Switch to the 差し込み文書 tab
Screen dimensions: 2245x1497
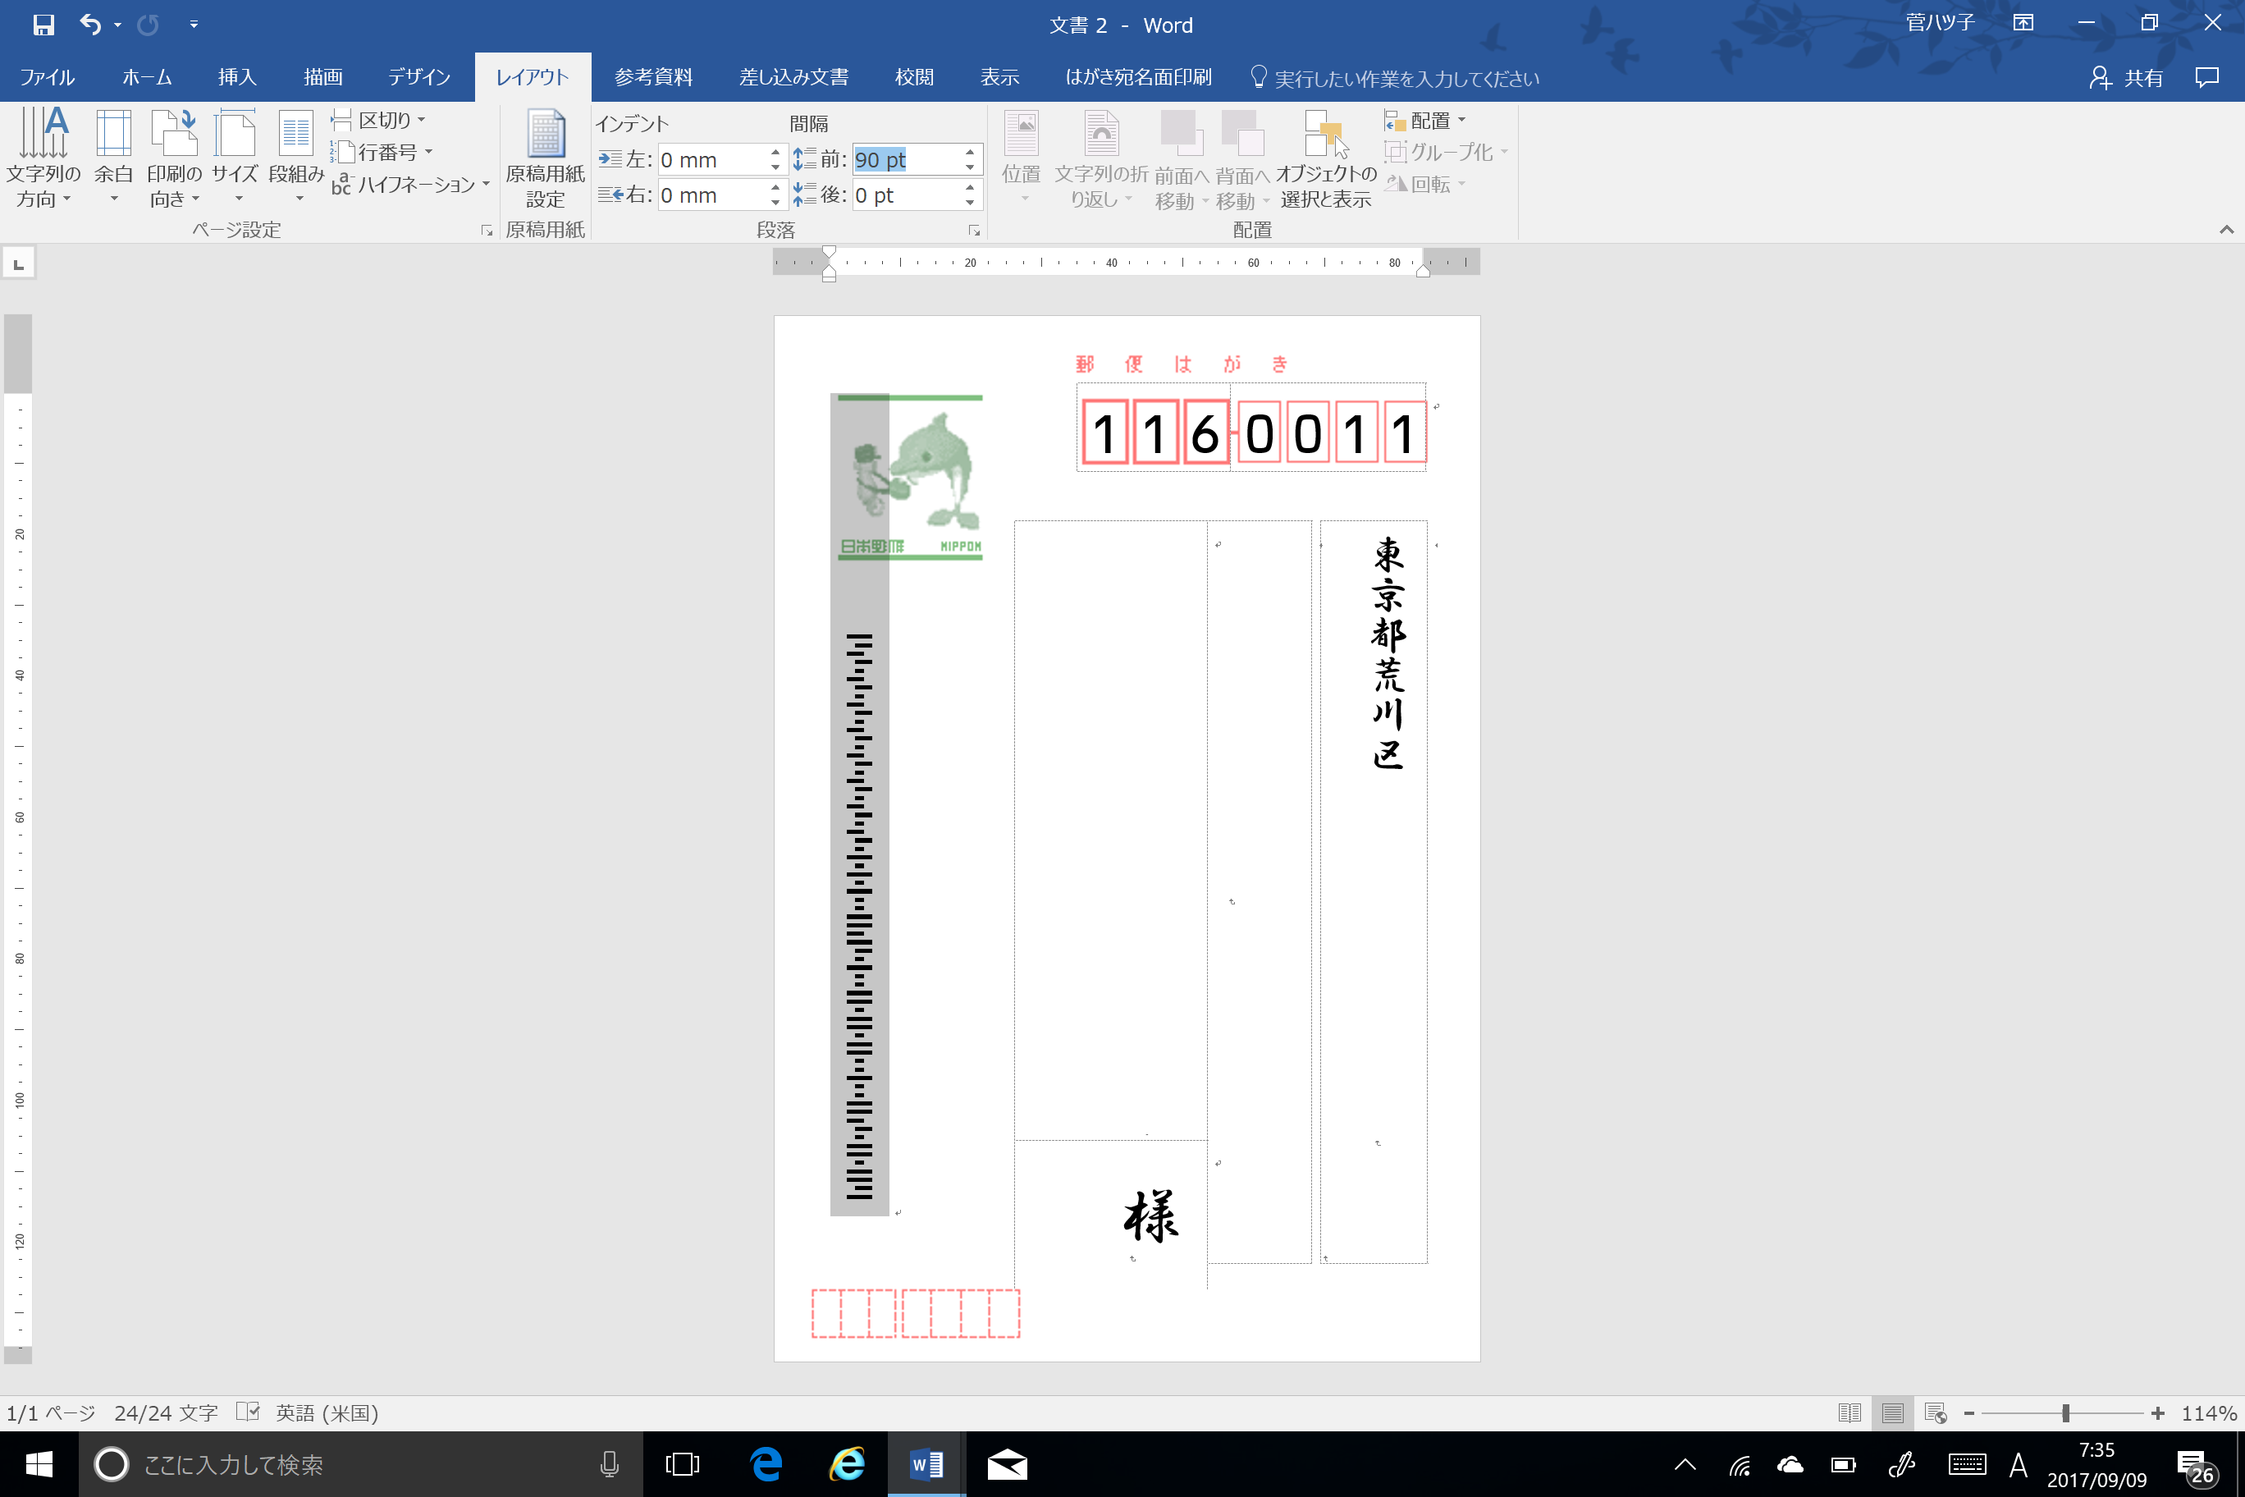(x=793, y=77)
